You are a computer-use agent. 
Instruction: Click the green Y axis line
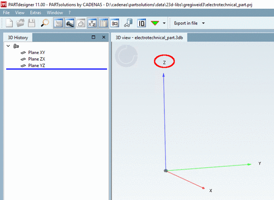point(209,168)
